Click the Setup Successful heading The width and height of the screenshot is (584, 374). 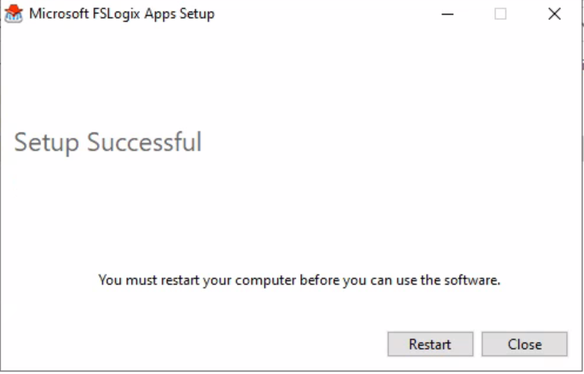tap(108, 142)
